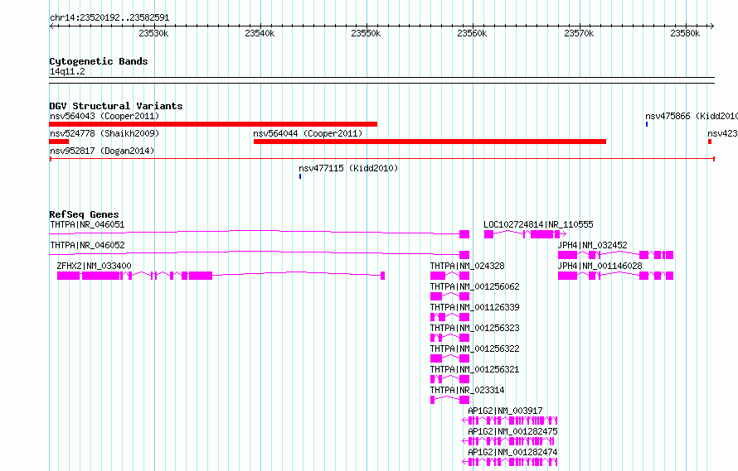Click the THTPA NM_001256322 transcript glyph
The height and width of the screenshot is (471, 738).
pyautogui.click(x=450, y=358)
